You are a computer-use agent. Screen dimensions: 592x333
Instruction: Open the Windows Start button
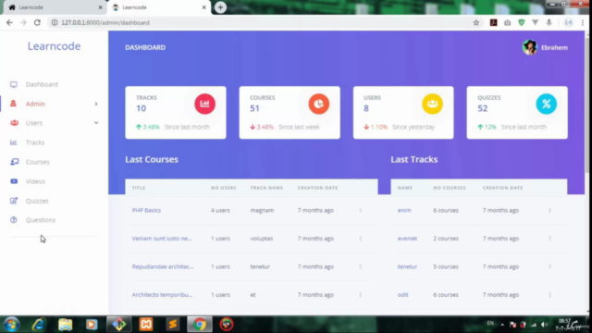pyautogui.click(x=11, y=325)
